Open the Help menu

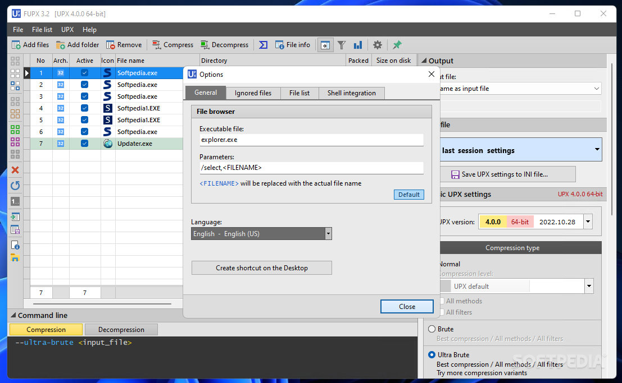[90, 30]
